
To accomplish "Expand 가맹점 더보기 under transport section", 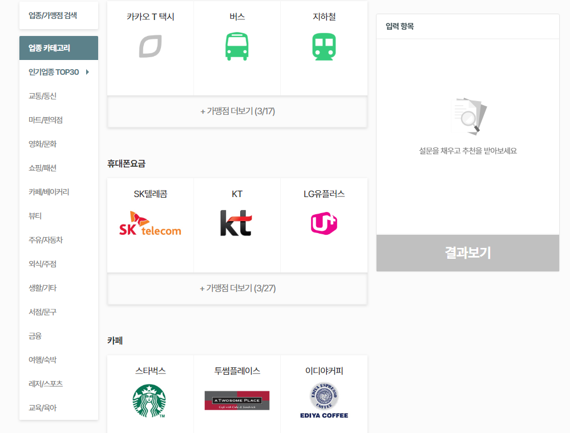I will pyautogui.click(x=237, y=112).
